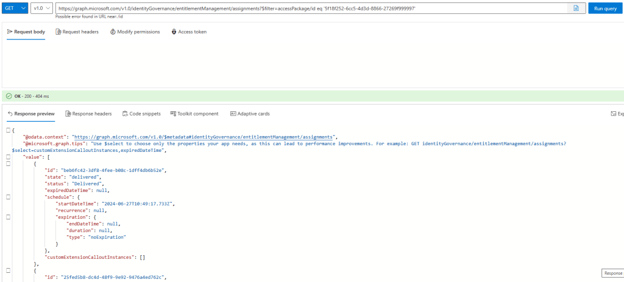624x282 pixels.
Task: Toggle fold box beside the "schedule" object line
Action: [x=7, y=197]
